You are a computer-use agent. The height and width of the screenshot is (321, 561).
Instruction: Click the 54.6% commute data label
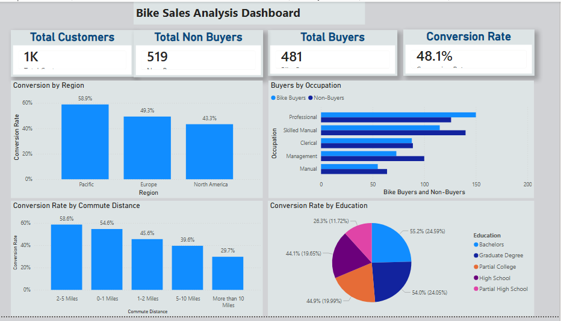click(x=107, y=223)
